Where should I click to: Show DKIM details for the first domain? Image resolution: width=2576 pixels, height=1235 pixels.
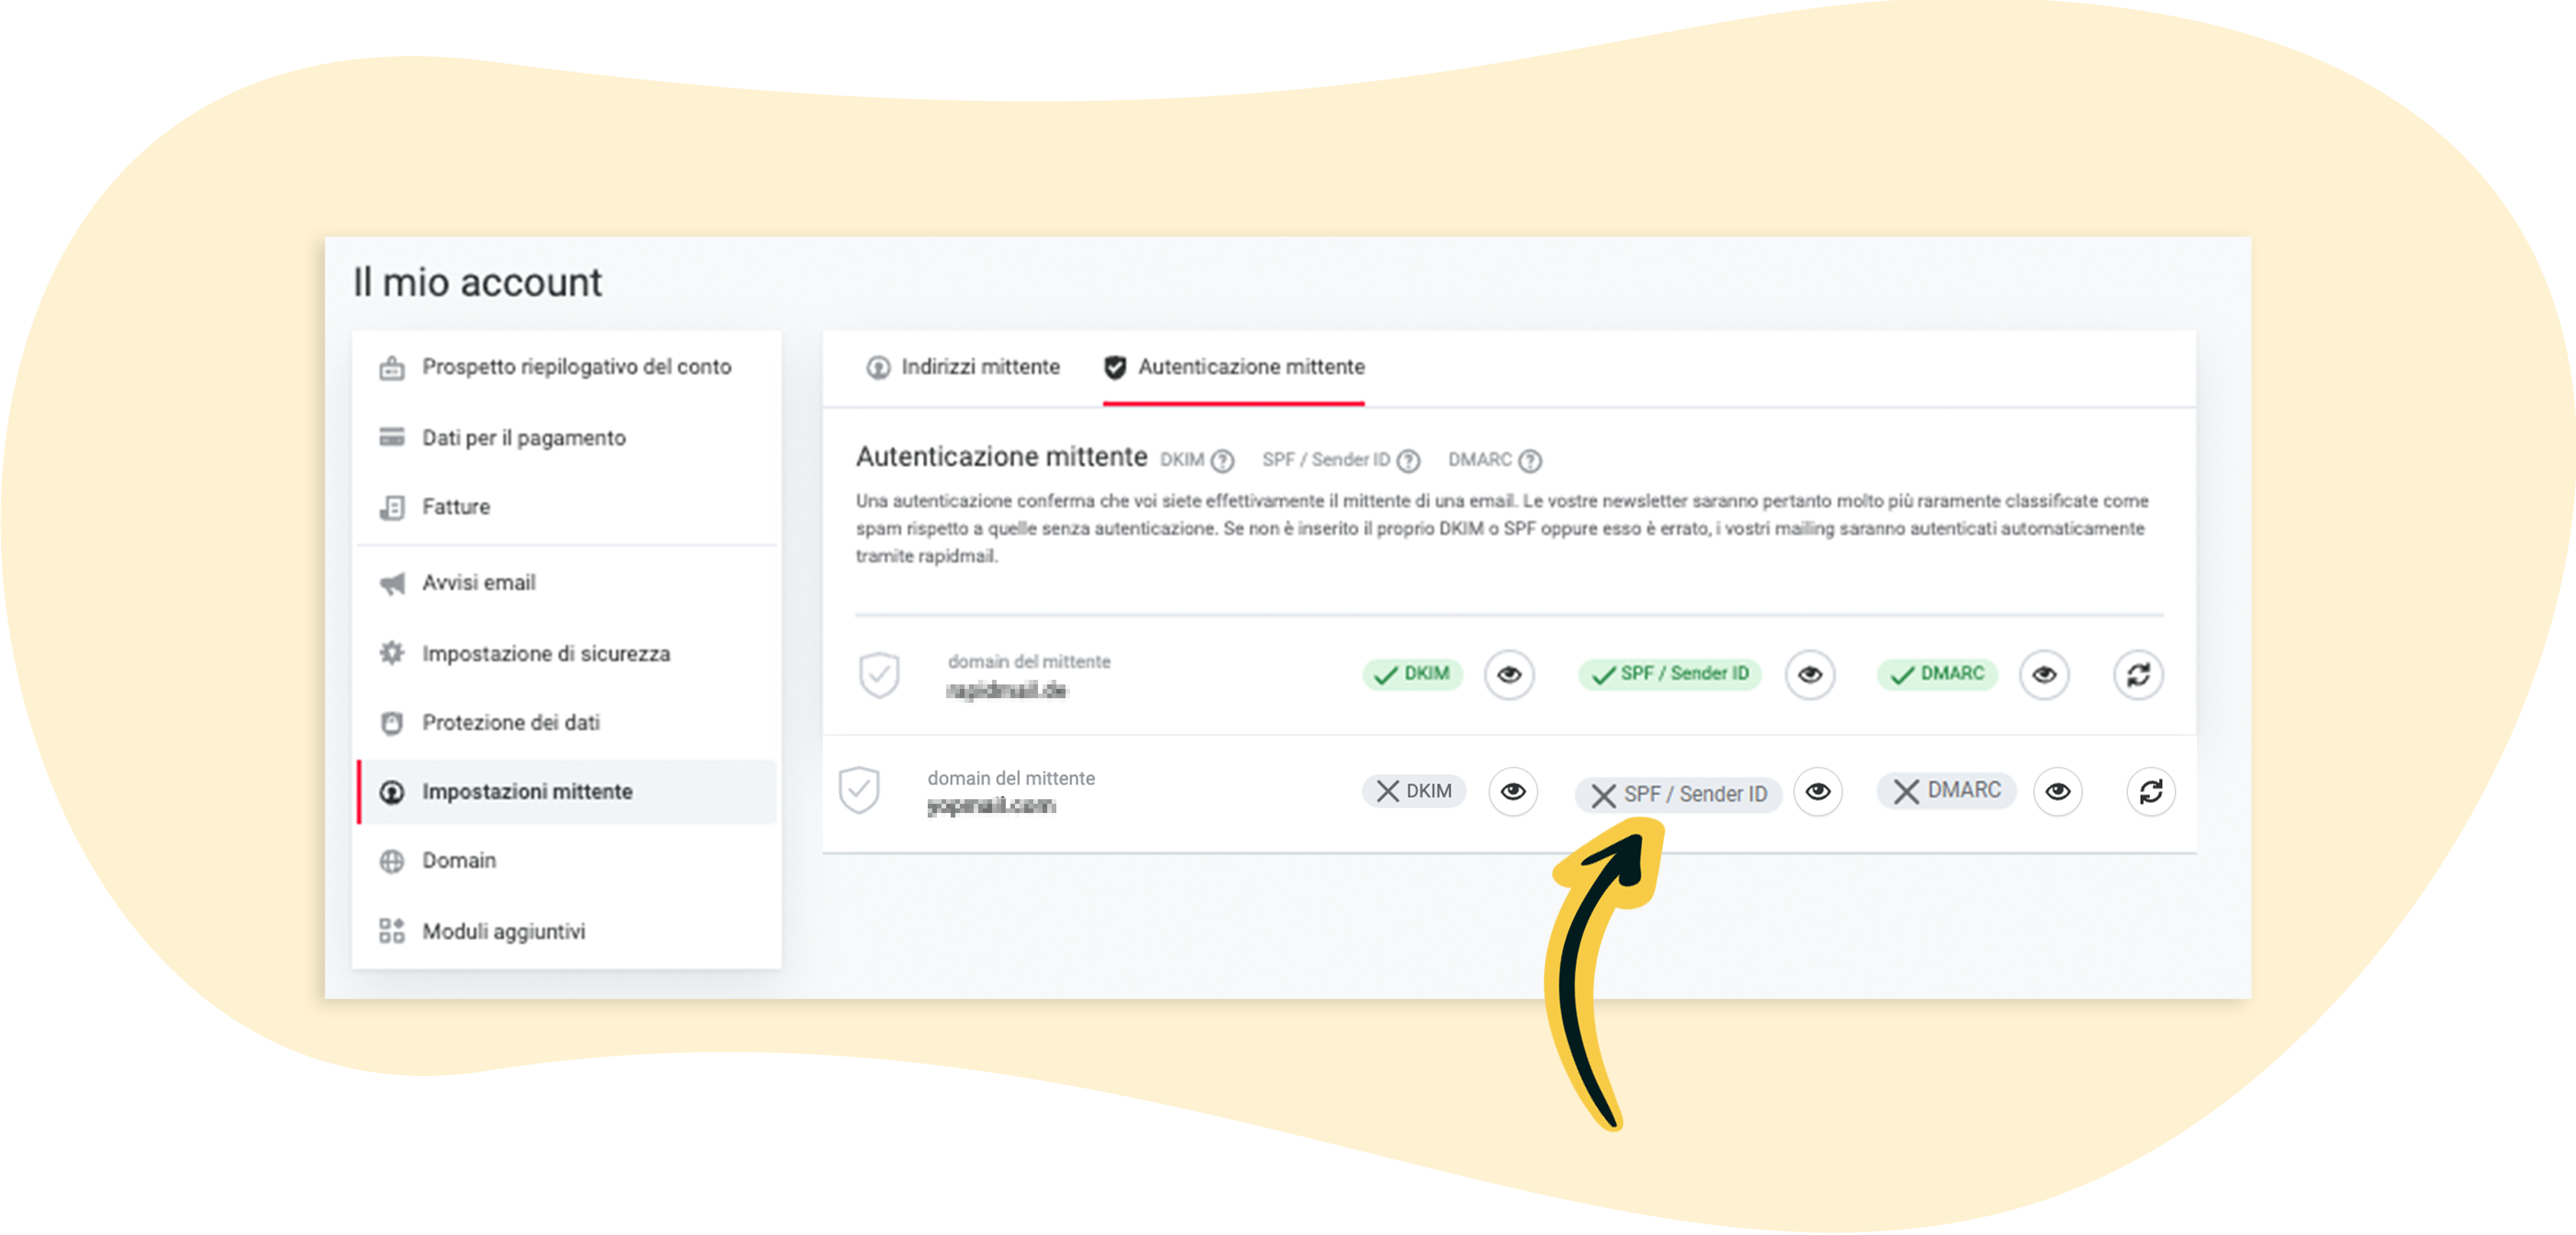pyautogui.click(x=1509, y=675)
